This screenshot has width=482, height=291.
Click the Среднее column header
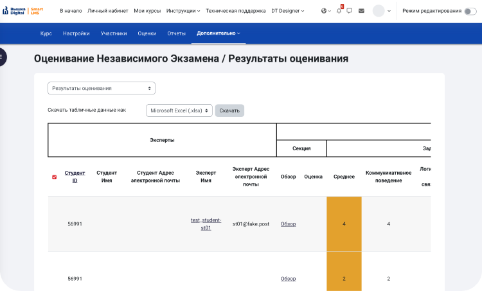[x=344, y=177]
